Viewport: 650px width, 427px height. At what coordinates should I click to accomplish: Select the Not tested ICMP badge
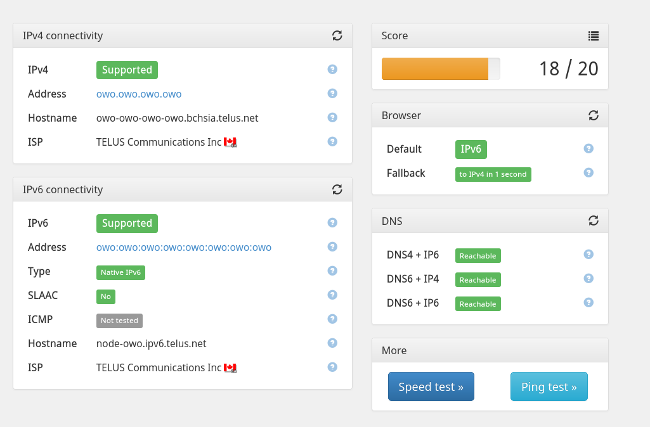coord(119,321)
